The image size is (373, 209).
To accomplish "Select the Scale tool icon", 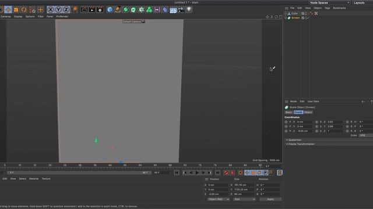I will 16,10.
